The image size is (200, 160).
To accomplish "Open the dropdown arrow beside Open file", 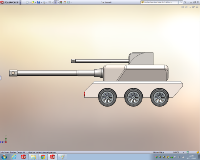I will coord(36,2).
